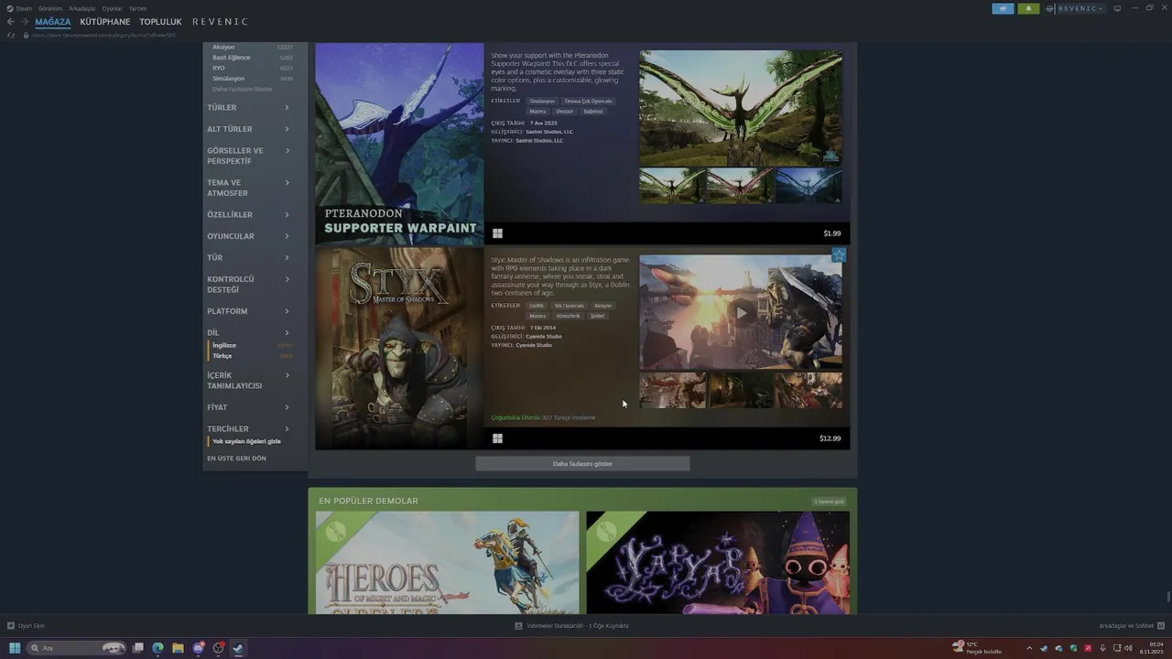Click the wishlist star badge on Styx
The image size is (1172, 659).
click(x=839, y=255)
